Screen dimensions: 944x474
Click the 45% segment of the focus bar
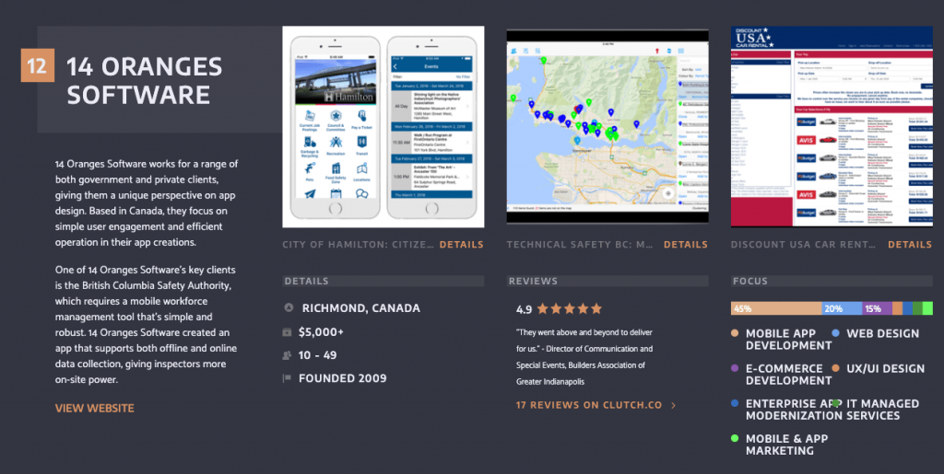point(776,309)
